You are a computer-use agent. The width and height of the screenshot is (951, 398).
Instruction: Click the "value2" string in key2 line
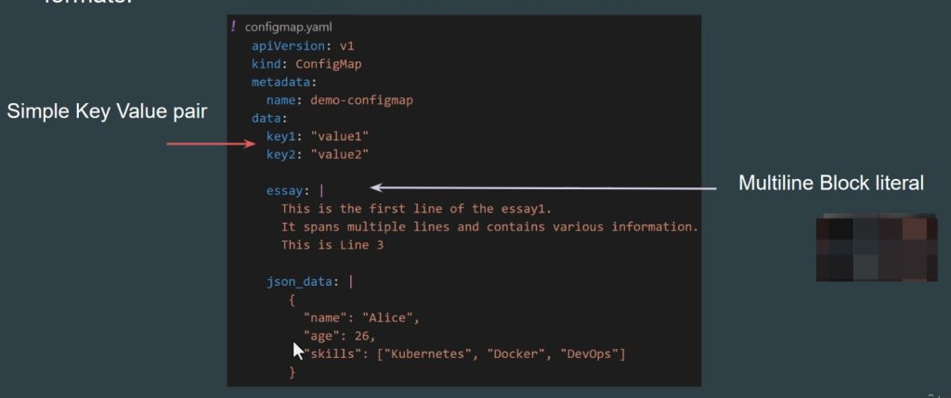tap(341, 153)
